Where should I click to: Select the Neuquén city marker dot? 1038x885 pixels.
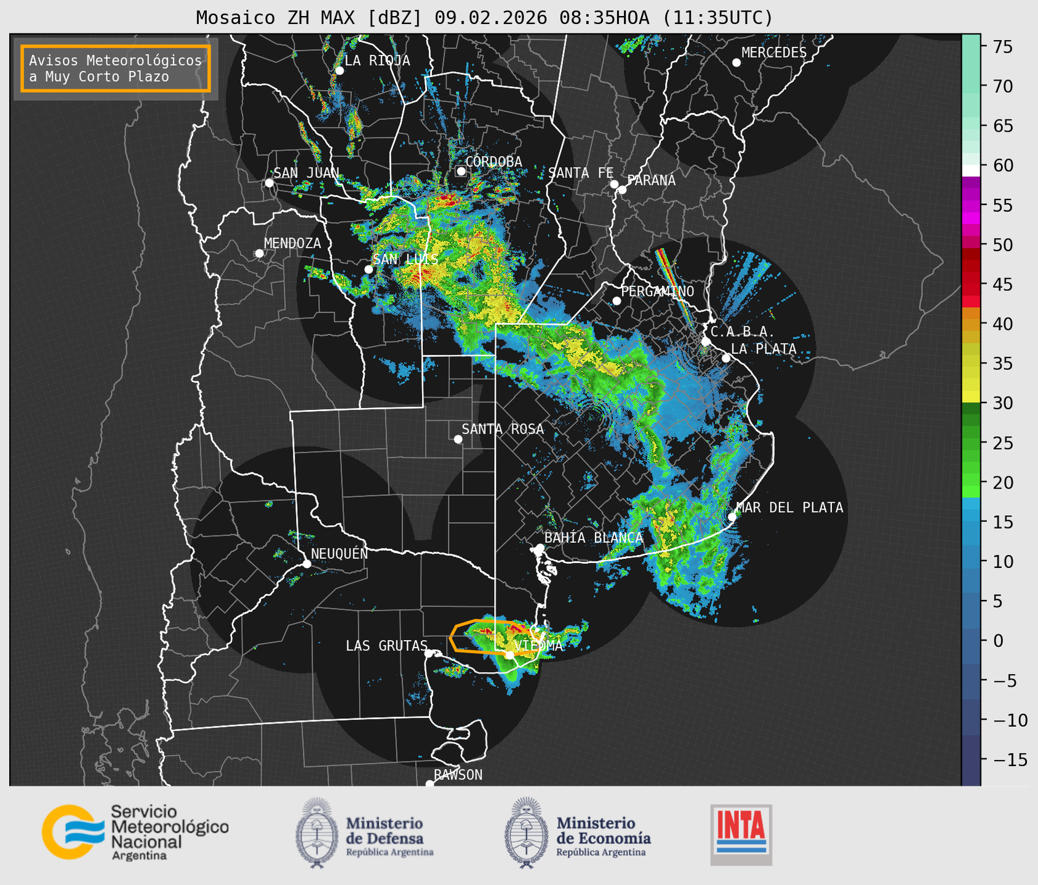tap(306, 564)
